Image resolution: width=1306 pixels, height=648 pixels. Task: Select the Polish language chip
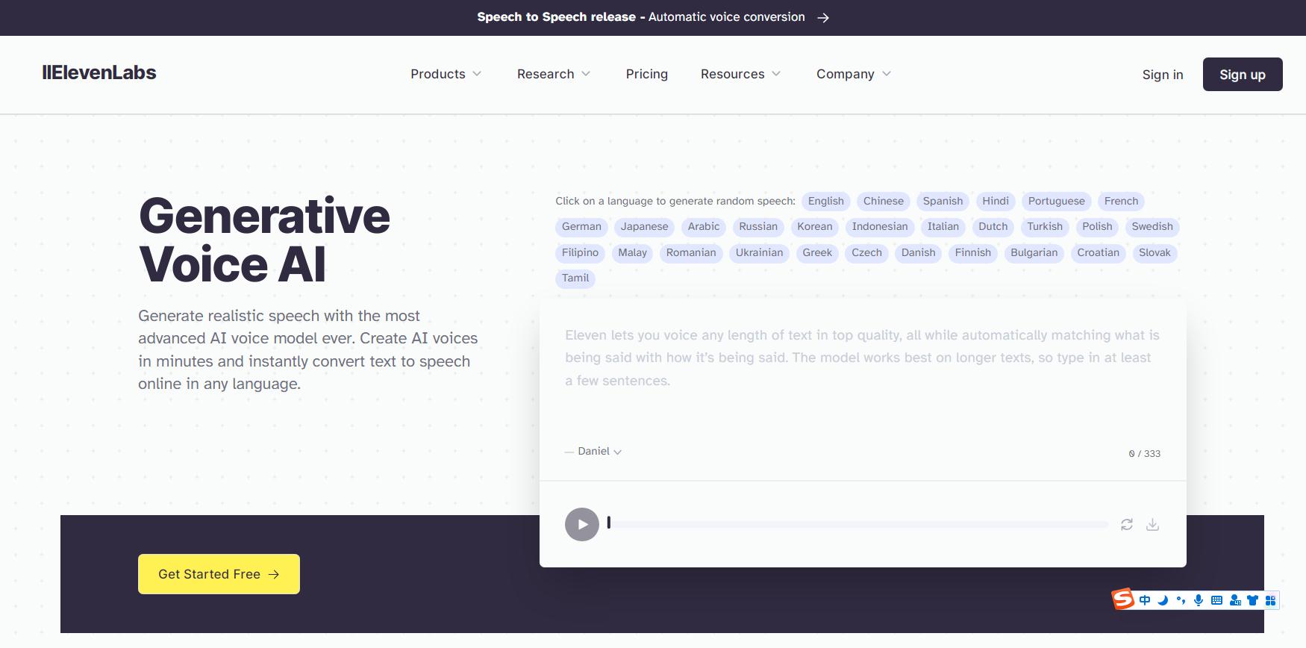tap(1097, 227)
